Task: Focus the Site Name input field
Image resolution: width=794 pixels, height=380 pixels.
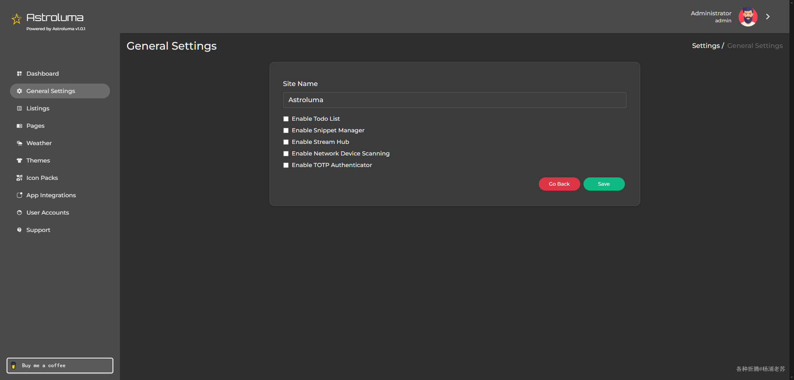Action: tap(454, 100)
